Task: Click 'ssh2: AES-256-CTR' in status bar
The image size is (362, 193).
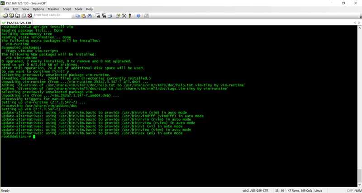Action: (255, 191)
